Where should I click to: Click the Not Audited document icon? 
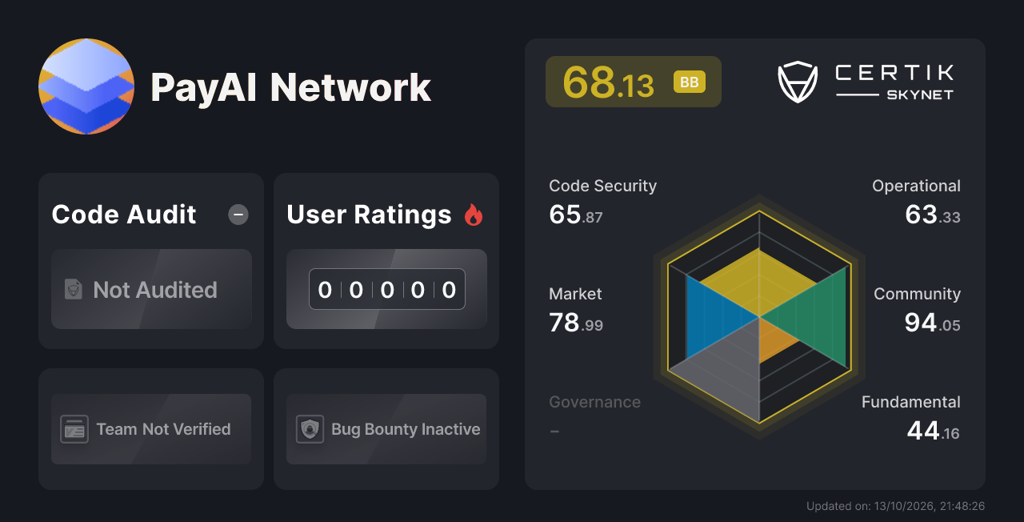pos(74,290)
